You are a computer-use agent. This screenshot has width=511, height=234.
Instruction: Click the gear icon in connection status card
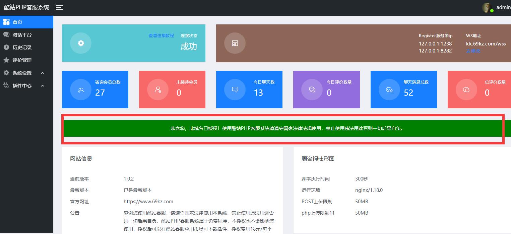coord(81,43)
